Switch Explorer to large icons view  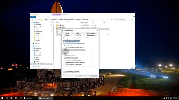click(x=134, y=68)
